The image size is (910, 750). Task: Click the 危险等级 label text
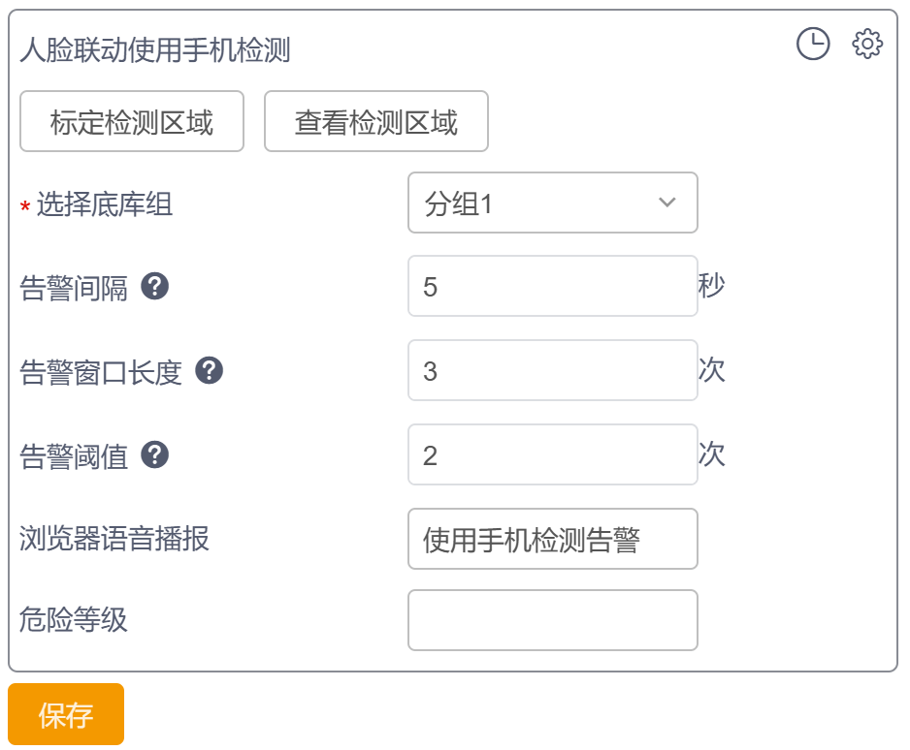pos(73,619)
